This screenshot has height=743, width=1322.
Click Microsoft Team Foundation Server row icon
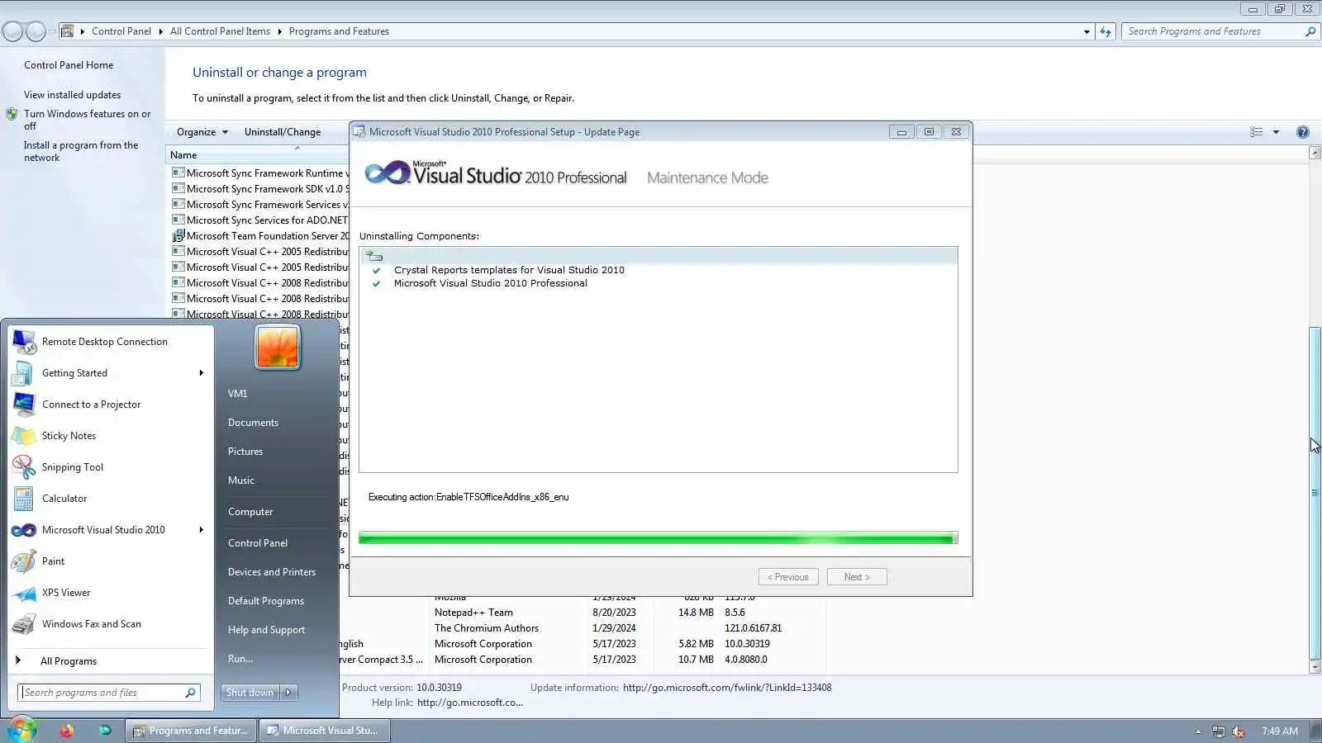[178, 236]
